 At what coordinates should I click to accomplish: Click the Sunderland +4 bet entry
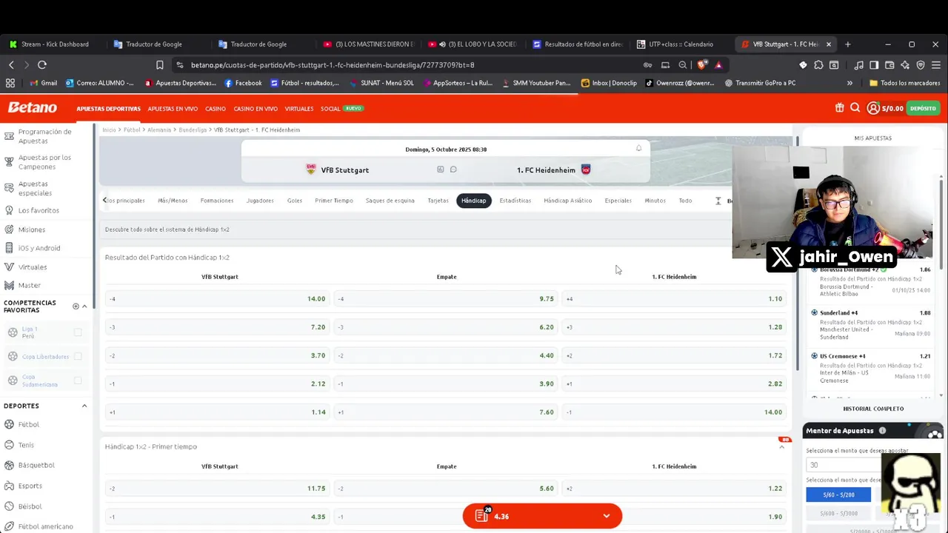point(872,324)
